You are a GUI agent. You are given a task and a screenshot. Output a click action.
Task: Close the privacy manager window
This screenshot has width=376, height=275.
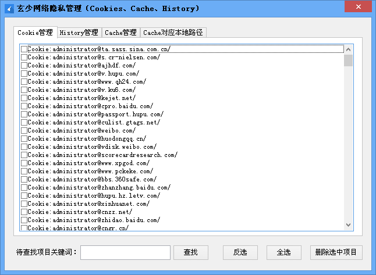pyautogui.click(x=359, y=6)
